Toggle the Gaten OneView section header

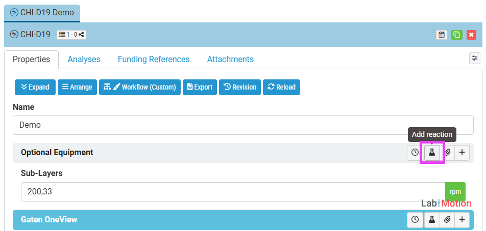click(153, 219)
